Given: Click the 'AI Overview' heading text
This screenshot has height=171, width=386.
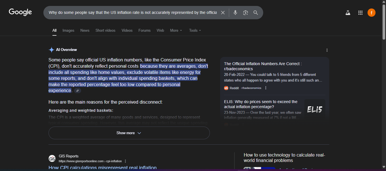Looking at the screenshot, I should (66, 50).
